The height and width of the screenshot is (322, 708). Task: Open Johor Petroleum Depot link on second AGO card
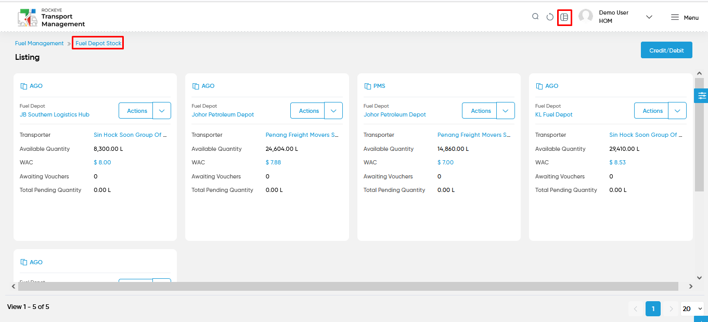click(x=223, y=114)
